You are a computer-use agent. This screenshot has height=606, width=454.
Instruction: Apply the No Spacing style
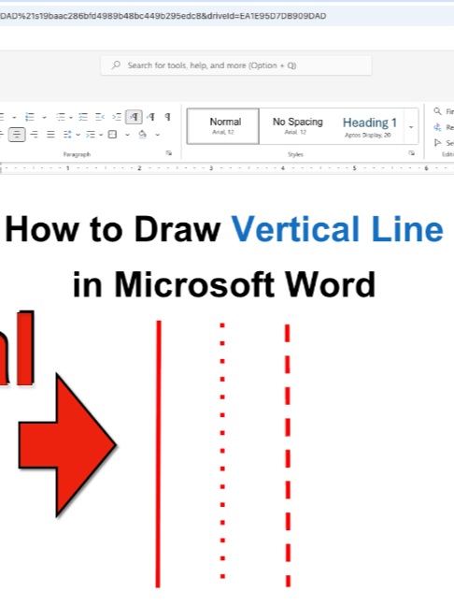tap(298, 126)
